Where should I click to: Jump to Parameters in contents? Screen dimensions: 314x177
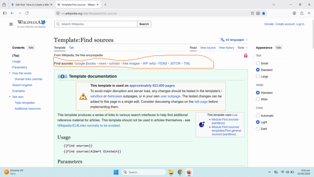[x=20, y=67]
